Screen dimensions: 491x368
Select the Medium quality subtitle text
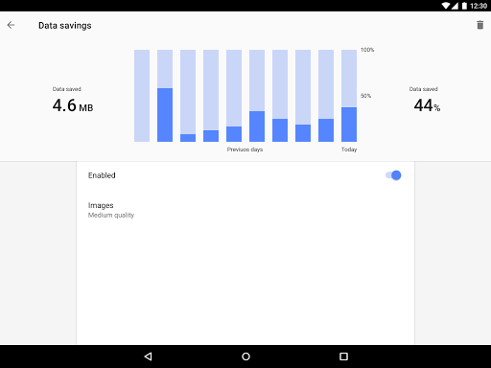coord(111,215)
